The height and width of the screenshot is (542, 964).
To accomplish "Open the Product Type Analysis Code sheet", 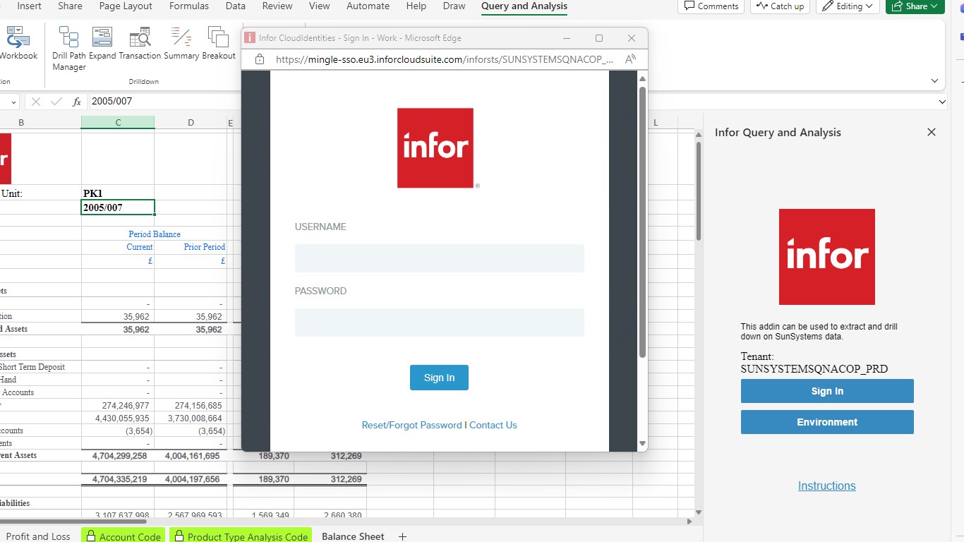I will click(240, 536).
